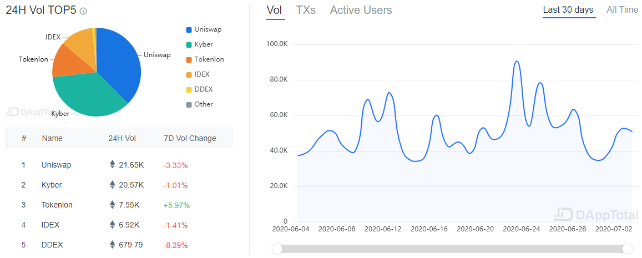Image resolution: width=642 pixels, height=258 pixels.
Task: Click the Ethereum icon in Uniswap row
Action: [112, 165]
